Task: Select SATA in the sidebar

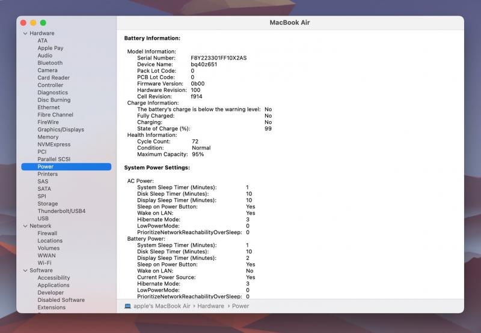Action: pyautogui.click(x=44, y=189)
